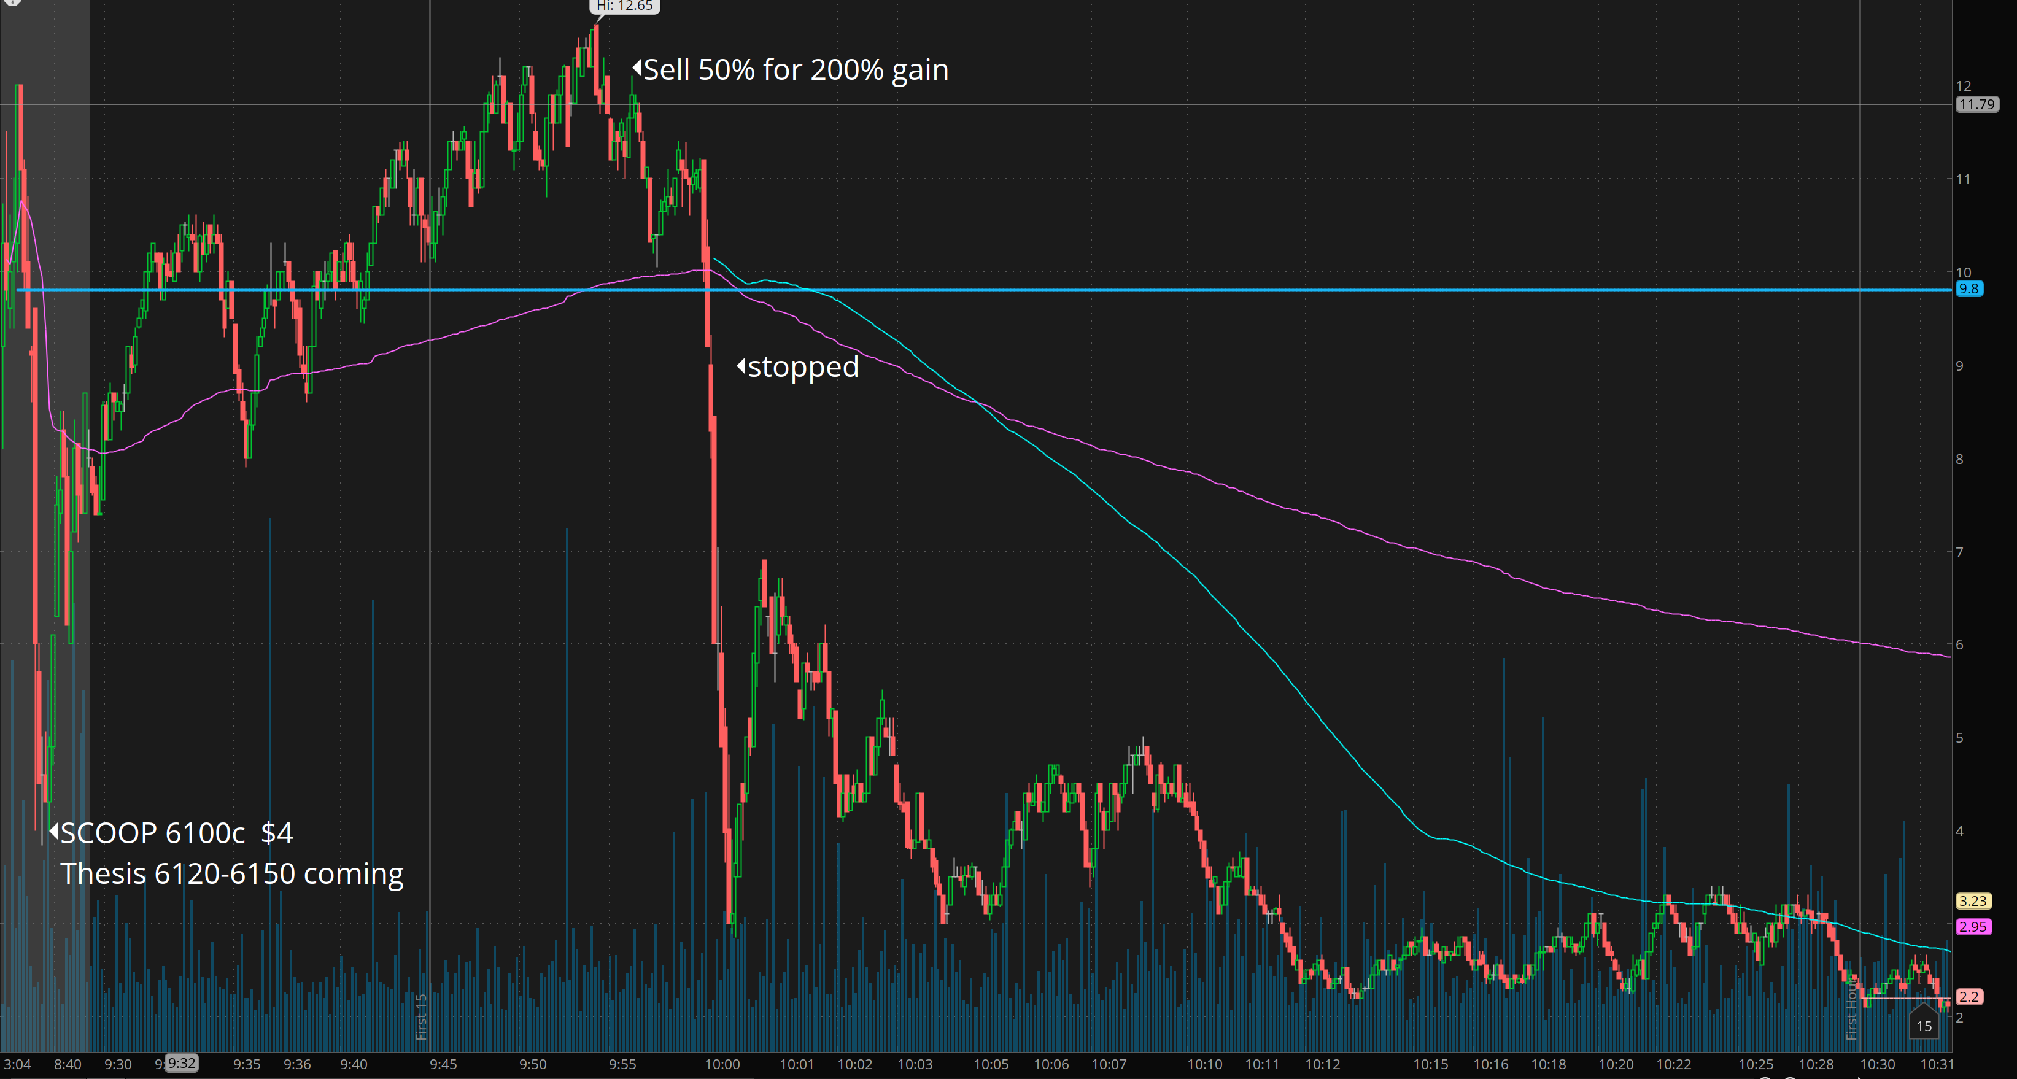This screenshot has width=2017, height=1079.
Task: Click the highlighted 9:32 time label
Action: click(x=181, y=1063)
